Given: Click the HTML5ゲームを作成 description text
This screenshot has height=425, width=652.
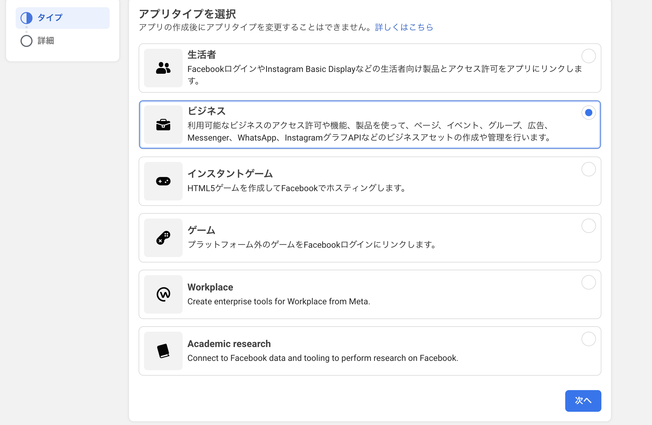Looking at the screenshot, I should [x=296, y=188].
